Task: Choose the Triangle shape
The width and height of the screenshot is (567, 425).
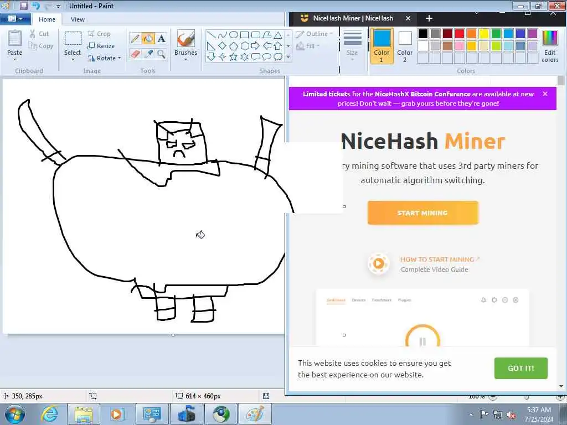Action: point(278,35)
